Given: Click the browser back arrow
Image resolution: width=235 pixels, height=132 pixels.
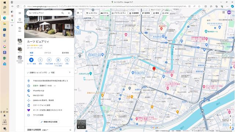Looking at the screenshot, I should (12, 7).
